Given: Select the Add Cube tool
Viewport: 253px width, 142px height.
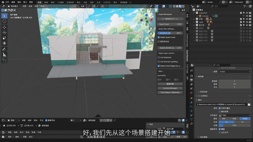Looking at the screenshot, I should pos(4,61).
